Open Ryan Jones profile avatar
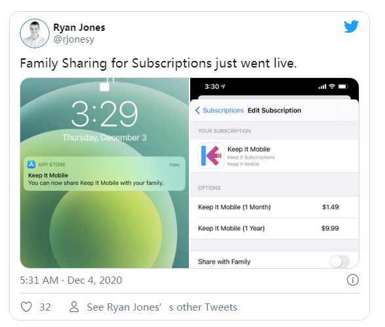The width and height of the screenshot is (385, 327). pyautogui.click(x=35, y=33)
